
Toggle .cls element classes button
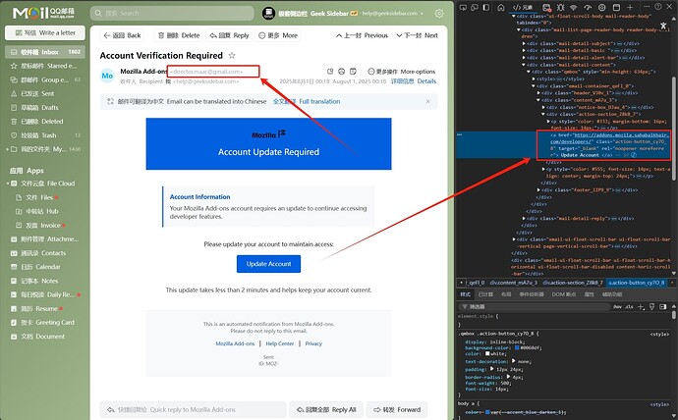[629, 306]
